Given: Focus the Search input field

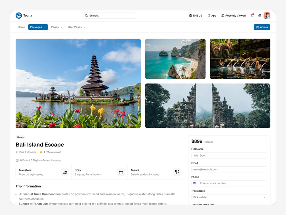Looking at the screenshot, I should pyautogui.click(x=109, y=16).
